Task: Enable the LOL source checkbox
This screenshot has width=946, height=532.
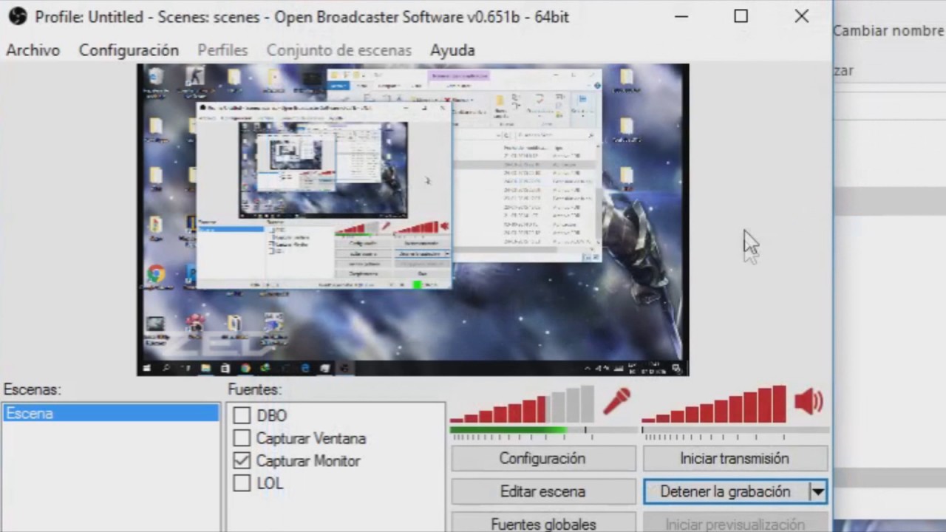Action: 242,483
